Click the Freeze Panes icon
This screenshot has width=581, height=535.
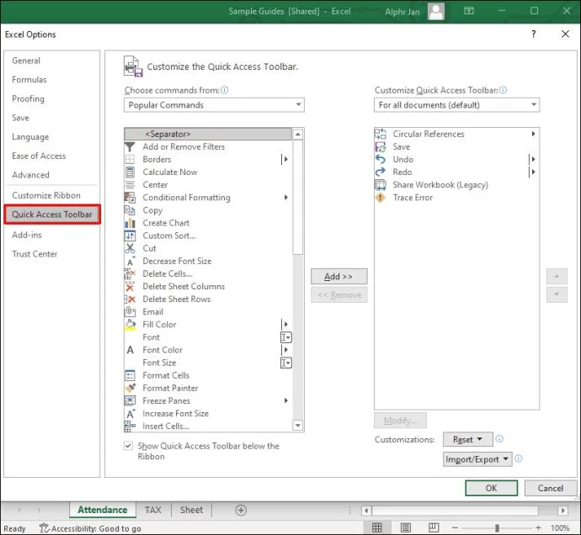(130, 400)
